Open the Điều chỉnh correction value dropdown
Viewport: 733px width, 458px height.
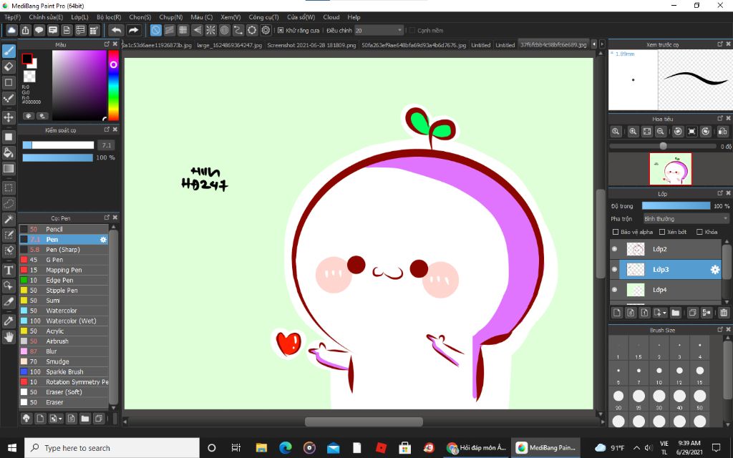tap(379, 30)
